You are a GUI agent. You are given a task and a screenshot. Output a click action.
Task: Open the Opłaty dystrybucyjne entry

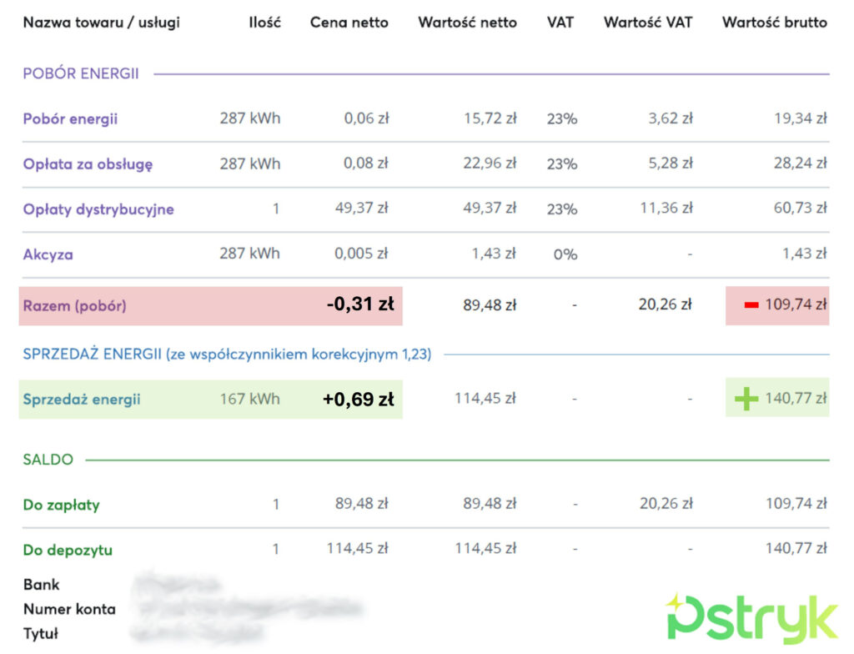tap(98, 209)
